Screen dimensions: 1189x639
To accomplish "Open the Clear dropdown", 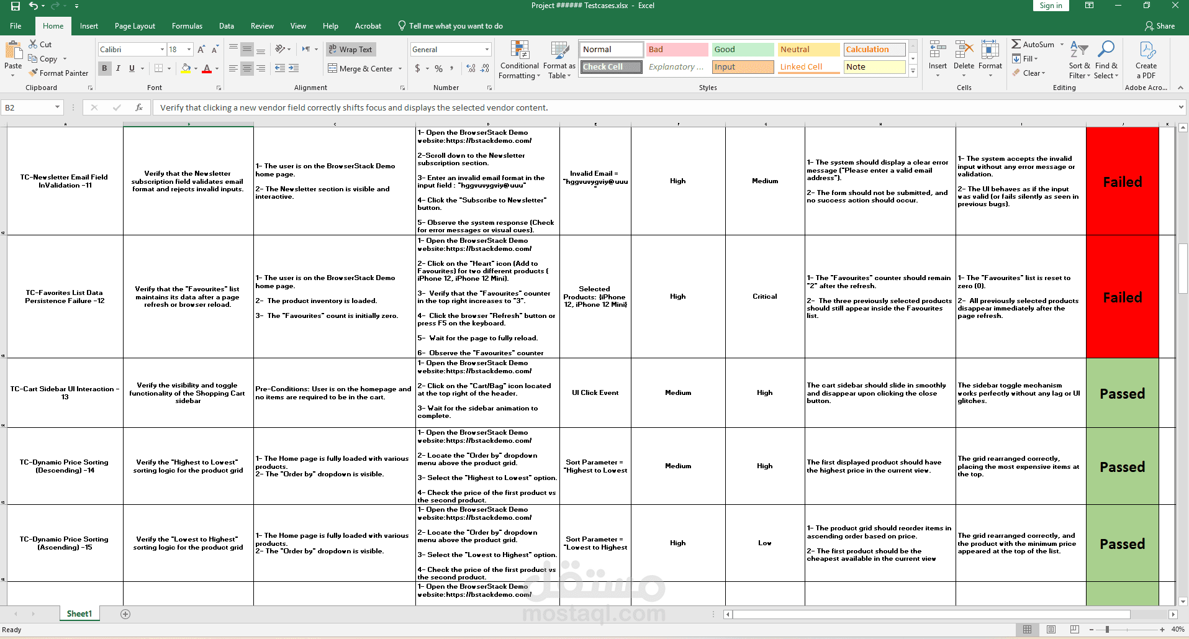I will (x=1029, y=73).
